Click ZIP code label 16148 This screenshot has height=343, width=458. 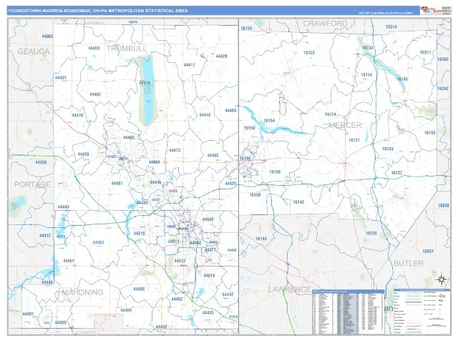click(x=275, y=171)
